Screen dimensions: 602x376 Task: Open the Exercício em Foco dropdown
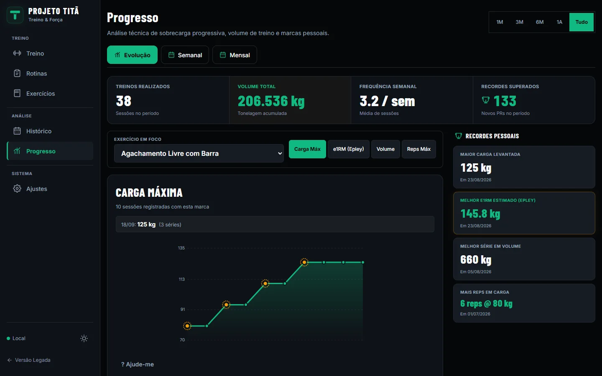[x=199, y=153]
